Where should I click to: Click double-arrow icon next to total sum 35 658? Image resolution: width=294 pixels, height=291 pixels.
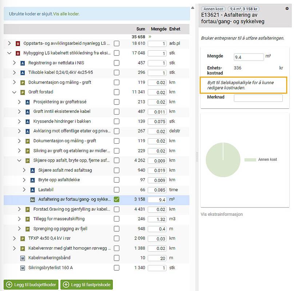150,37
